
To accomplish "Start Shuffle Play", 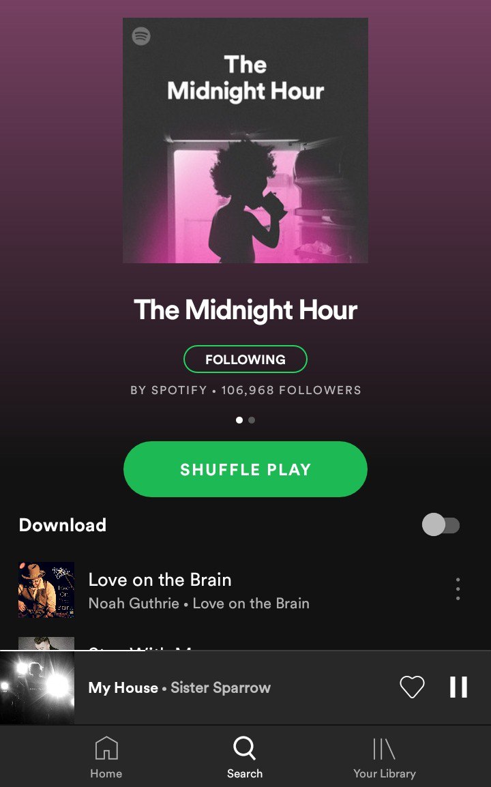I will pyautogui.click(x=245, y=469).
